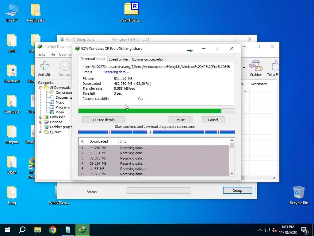This screenshot has height=236, width=314.
Task: Open the Diskpart desktop folder
Action: (12, 135)
